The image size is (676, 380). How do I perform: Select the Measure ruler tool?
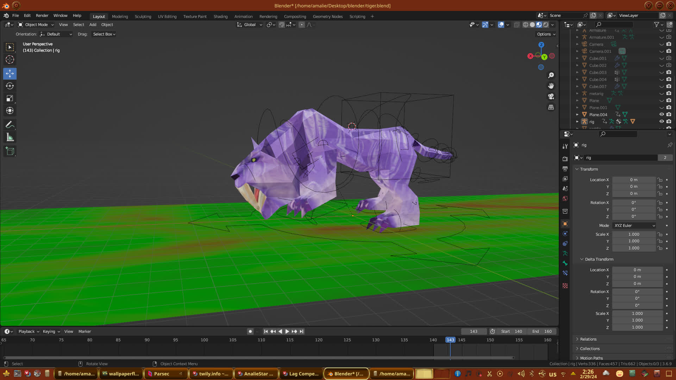coord(10,138)
